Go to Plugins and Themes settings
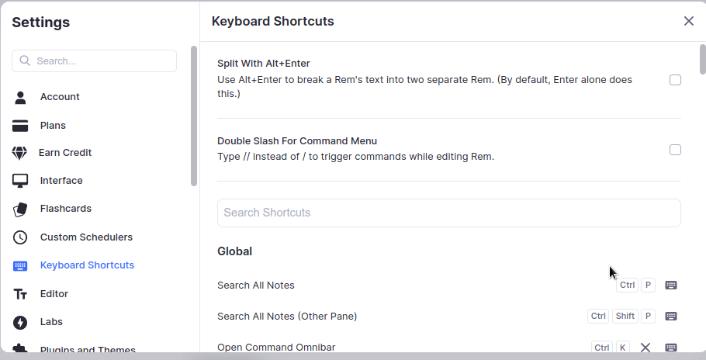The height and width of the screenshot is (360, 706). click(88, 350)
